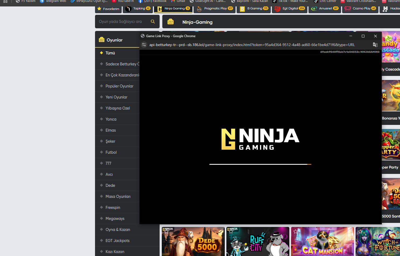Choose the B Gaming provider icon
Viewport: 400px width, 256px height.
pos(242,9)
